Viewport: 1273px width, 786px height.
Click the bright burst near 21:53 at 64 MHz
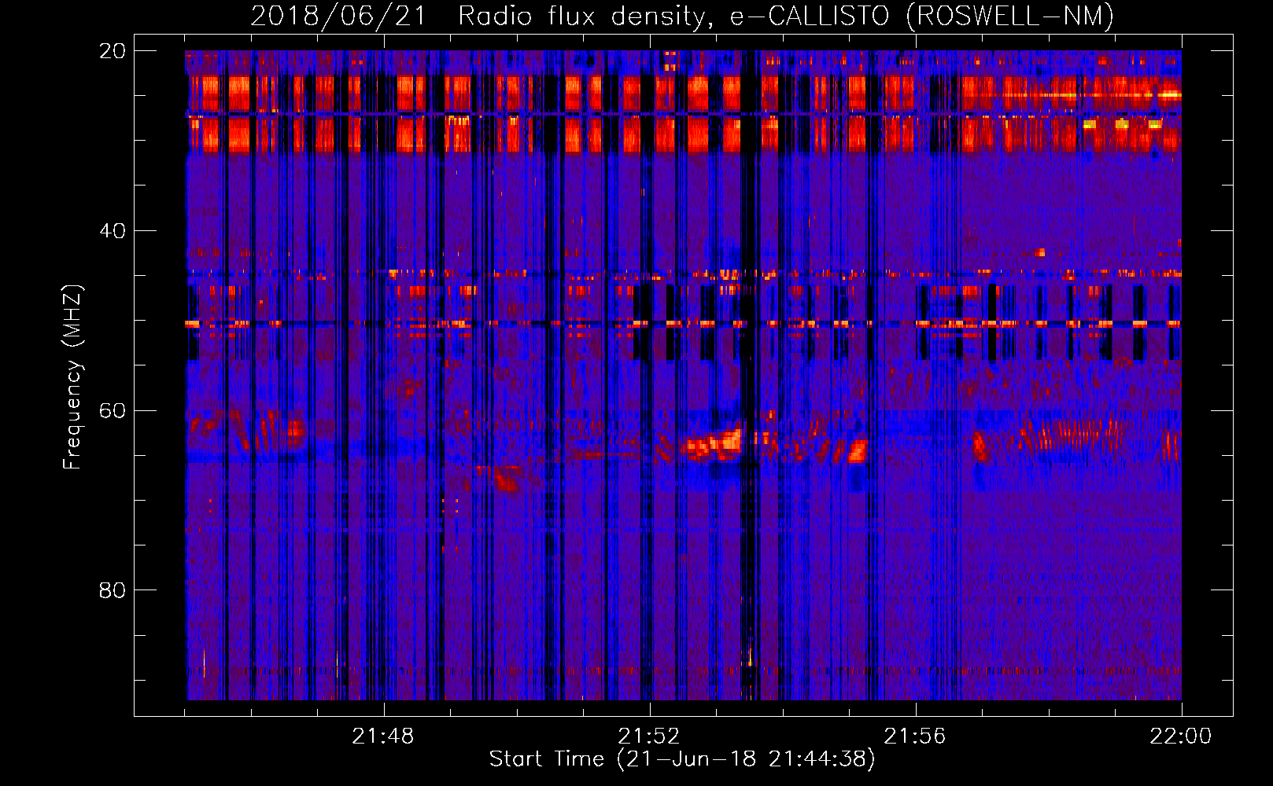coord(716,444)
